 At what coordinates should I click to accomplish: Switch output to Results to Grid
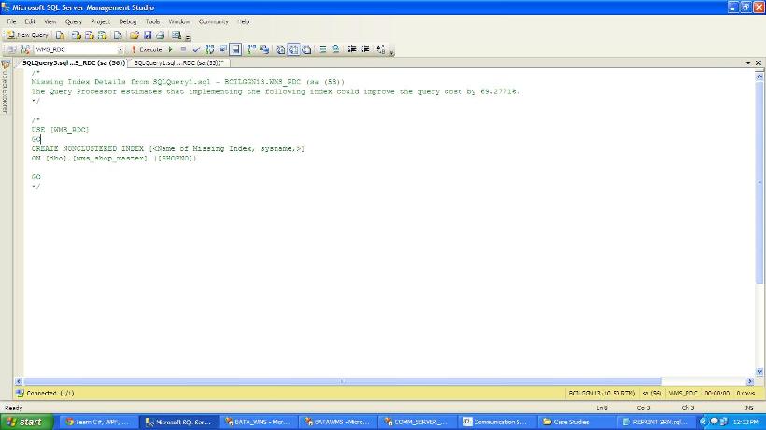(293, 49)
